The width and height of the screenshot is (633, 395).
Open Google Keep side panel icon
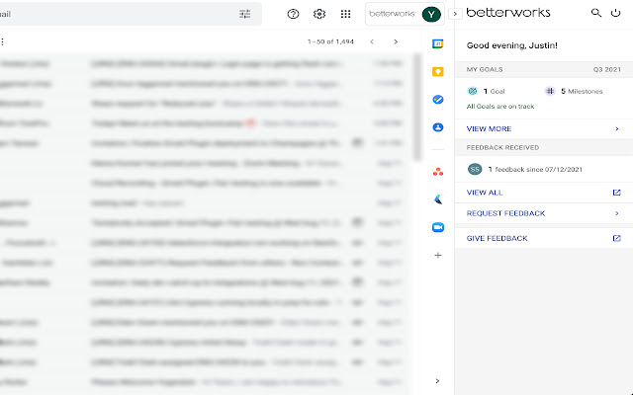[x=438, y=72]
